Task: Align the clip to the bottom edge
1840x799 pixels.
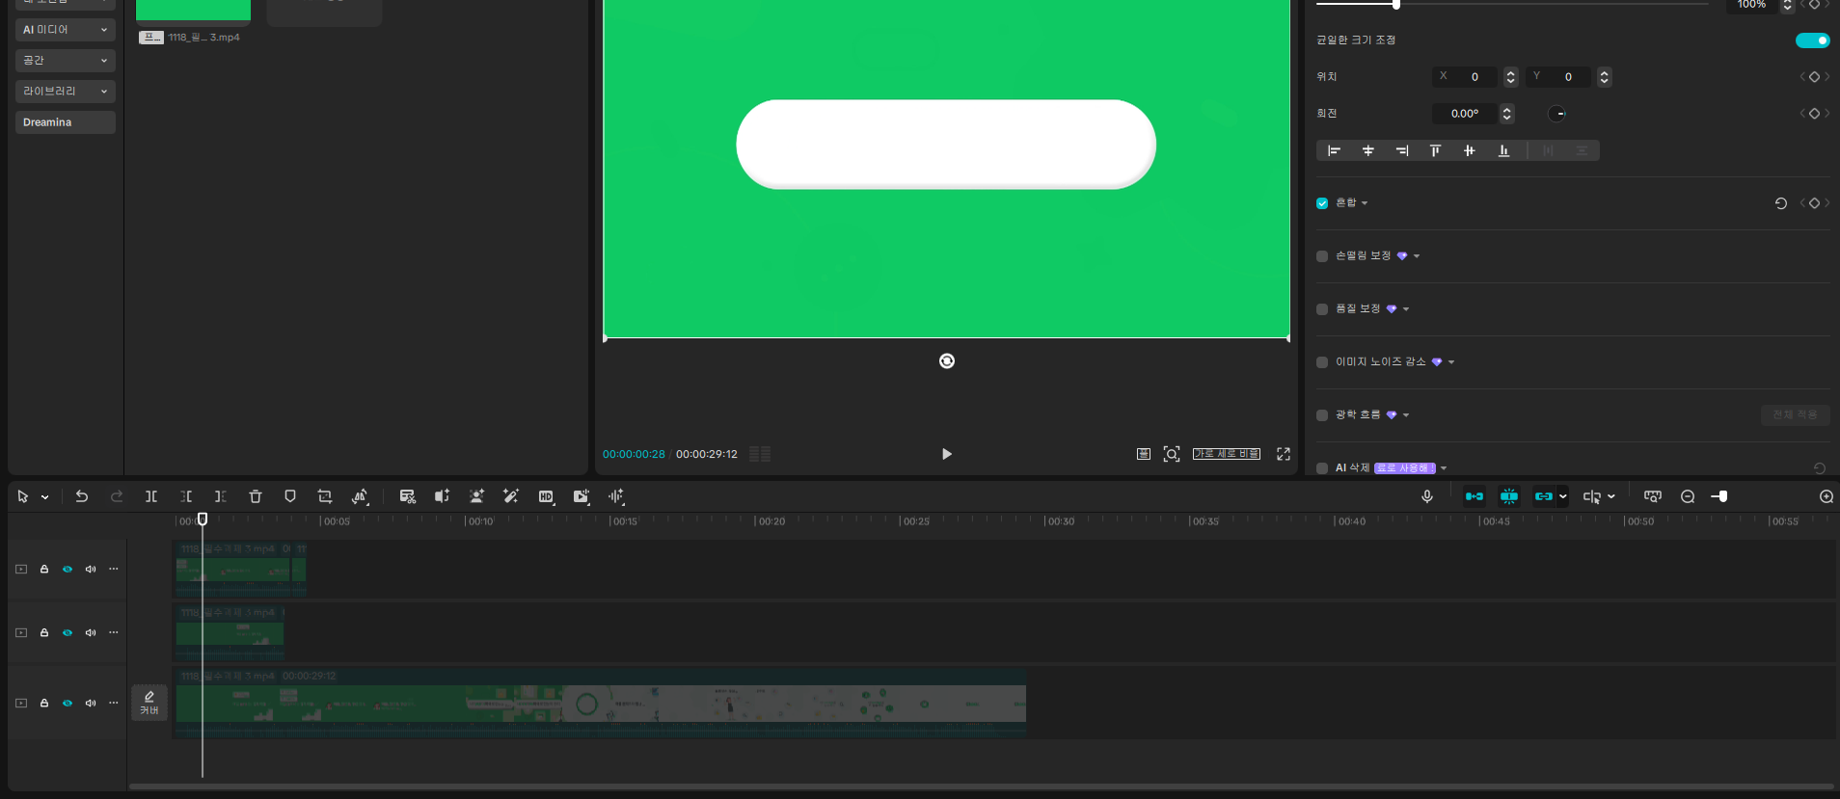Action: [x=1503, y=150]
